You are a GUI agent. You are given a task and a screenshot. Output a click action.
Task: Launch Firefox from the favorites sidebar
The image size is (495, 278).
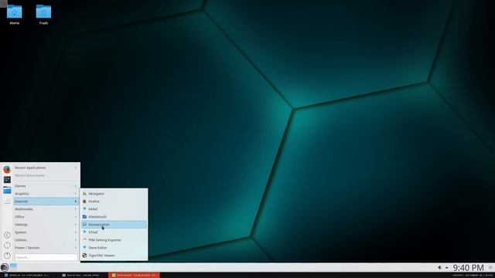[x=7, y=169]
